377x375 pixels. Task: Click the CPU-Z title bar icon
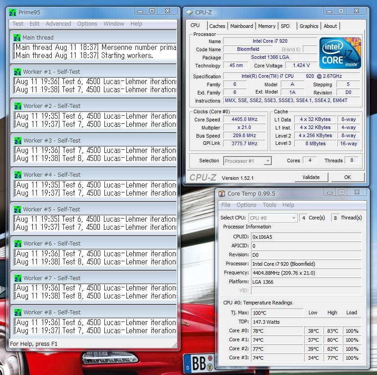pyautogui.click(x=190, y=12)
